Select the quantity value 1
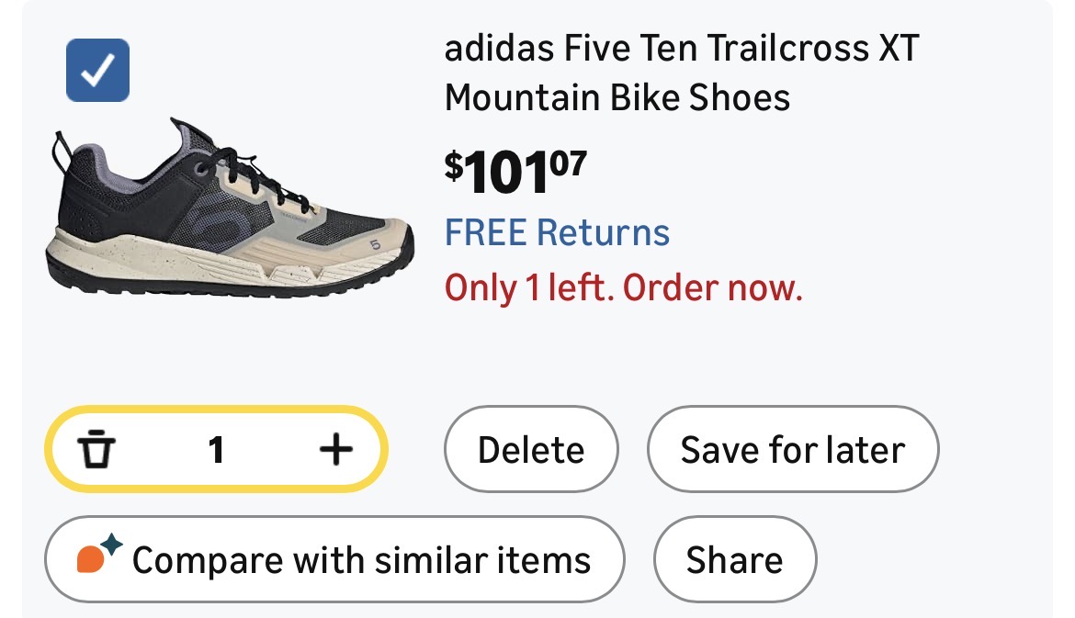Image resolution: width=1075 pixels, height=618 pixels. pyautogui.click(x=216, y=450)
